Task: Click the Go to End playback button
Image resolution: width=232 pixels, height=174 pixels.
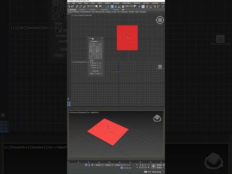Action: [148, 165]
